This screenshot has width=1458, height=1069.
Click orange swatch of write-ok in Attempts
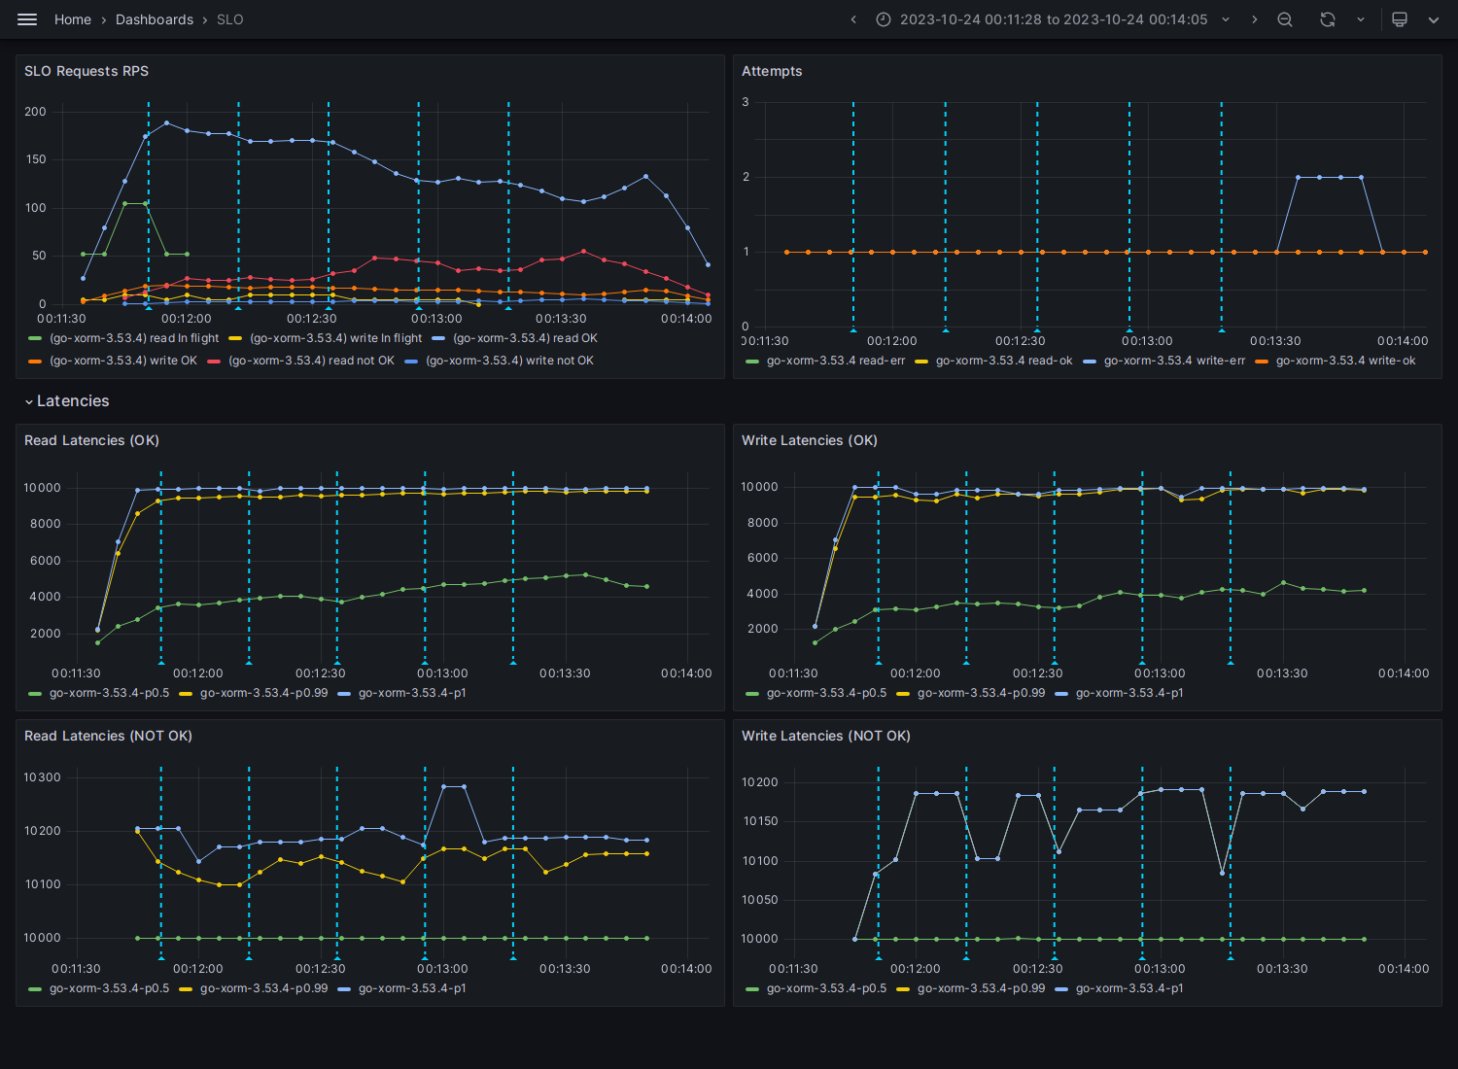tap(1262, 361)
